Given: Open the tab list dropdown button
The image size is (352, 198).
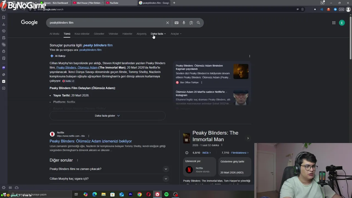Looking at the screenshot, I should tap(323, 3).
